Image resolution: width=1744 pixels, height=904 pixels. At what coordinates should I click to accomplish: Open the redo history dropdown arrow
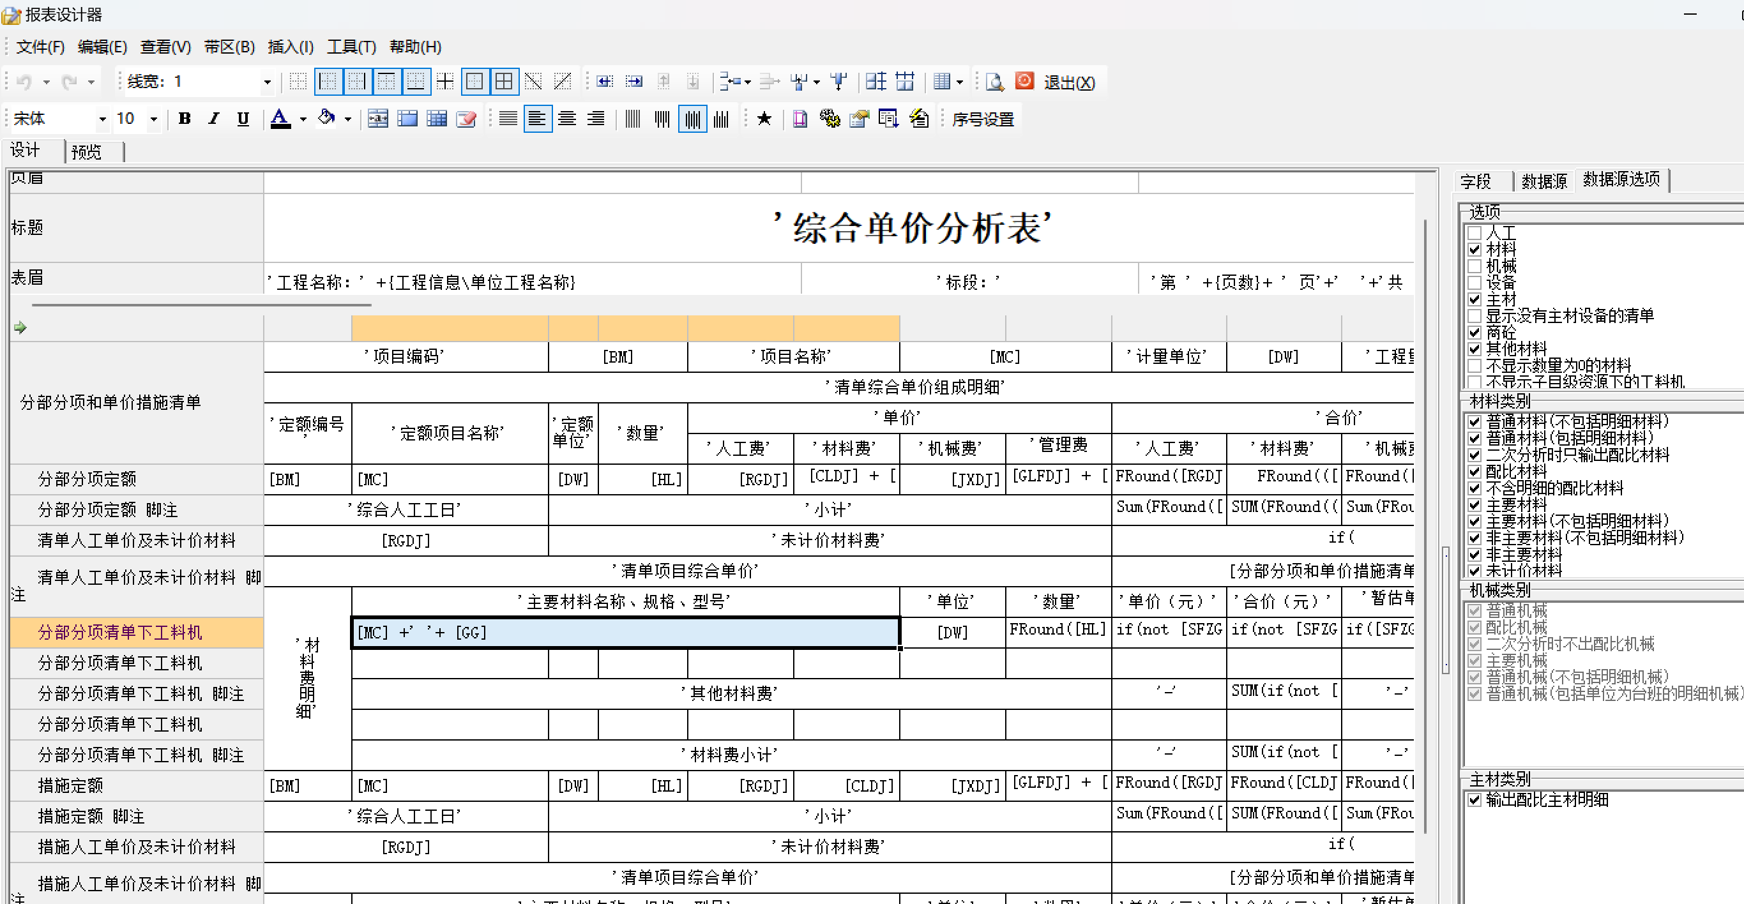coord(91,82)
